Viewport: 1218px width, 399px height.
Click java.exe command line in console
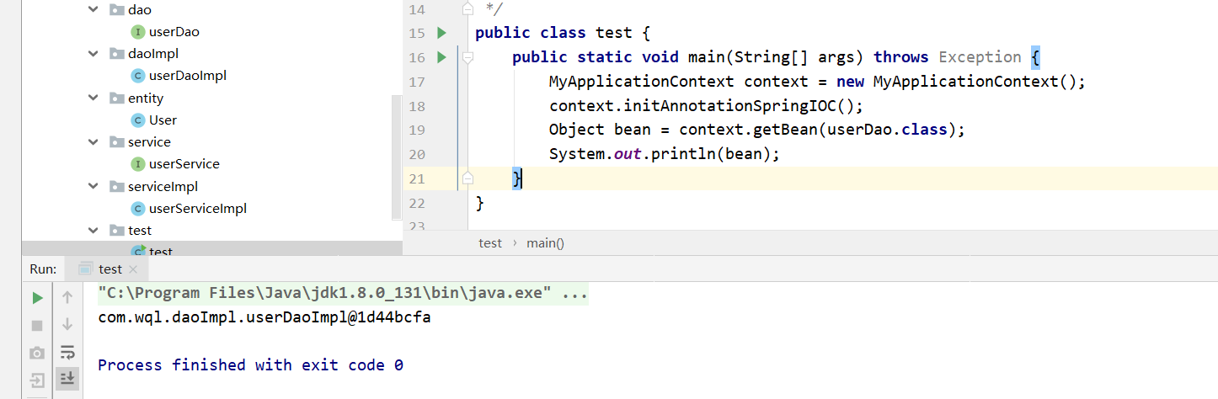click(343, 294)
